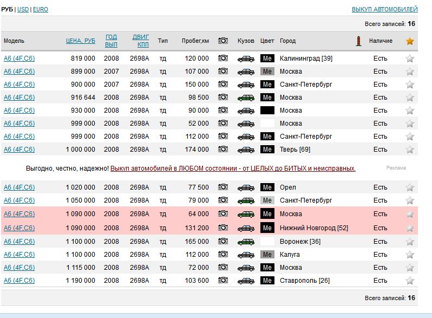Click the orange favorites star in the header

click(410, 41)
